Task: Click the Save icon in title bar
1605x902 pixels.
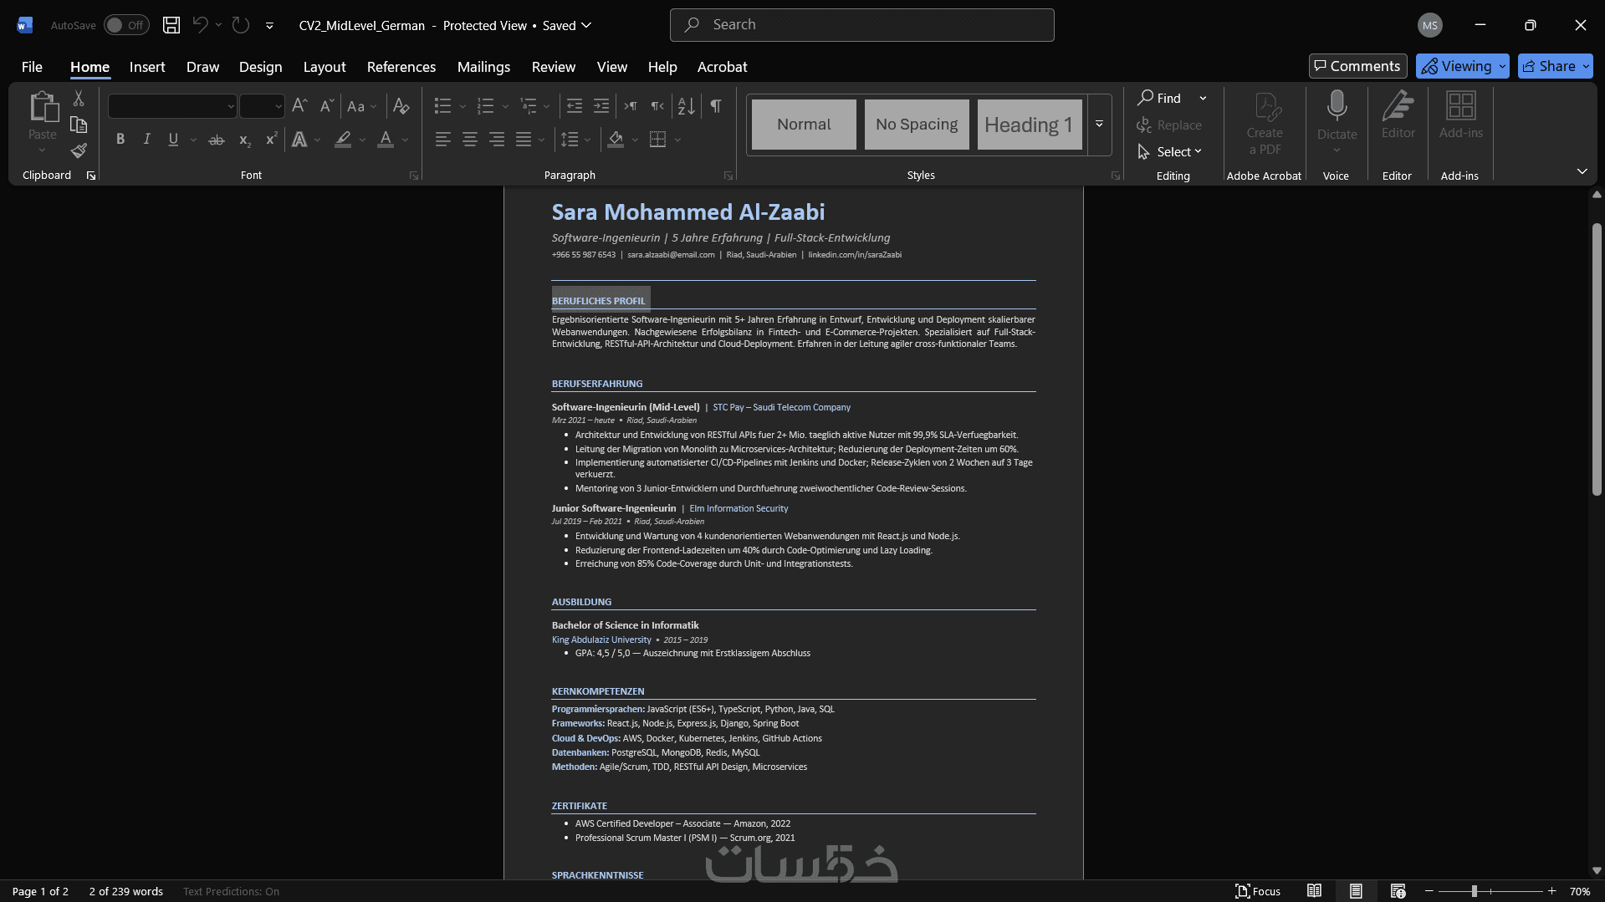Action: click(171, 25)
